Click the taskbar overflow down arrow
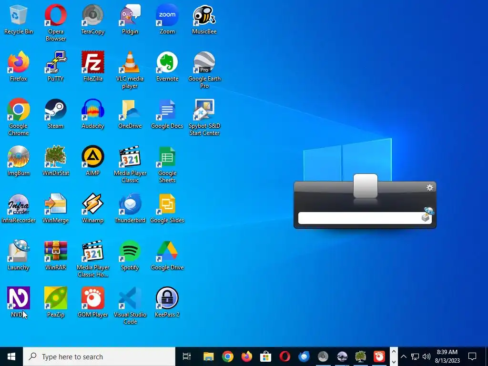Image resolution: width=488 pixels, height=366 pixels. pos(394,362)
